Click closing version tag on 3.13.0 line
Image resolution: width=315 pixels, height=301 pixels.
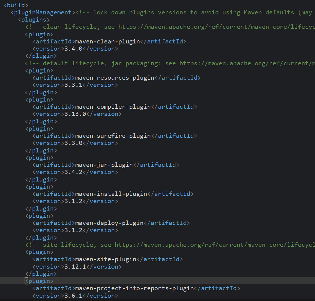pyautogui.click(x=104, y=114)
